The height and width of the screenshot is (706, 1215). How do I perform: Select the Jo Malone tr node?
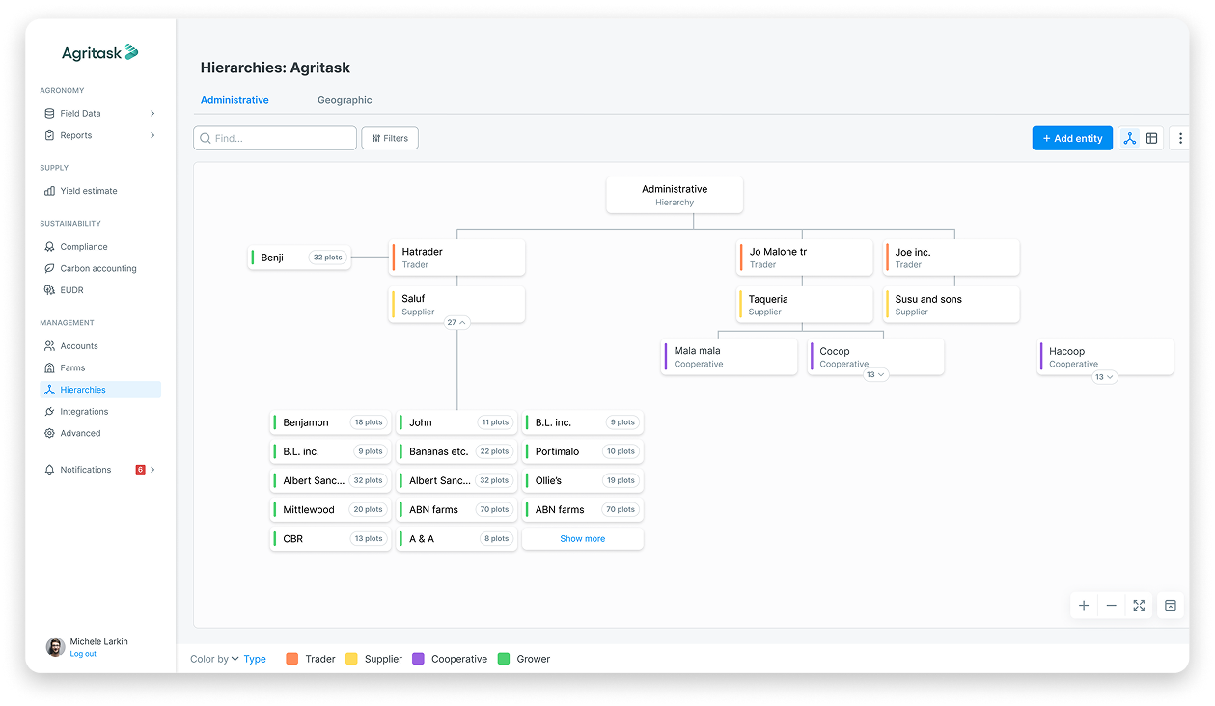(x=805, y=258)
